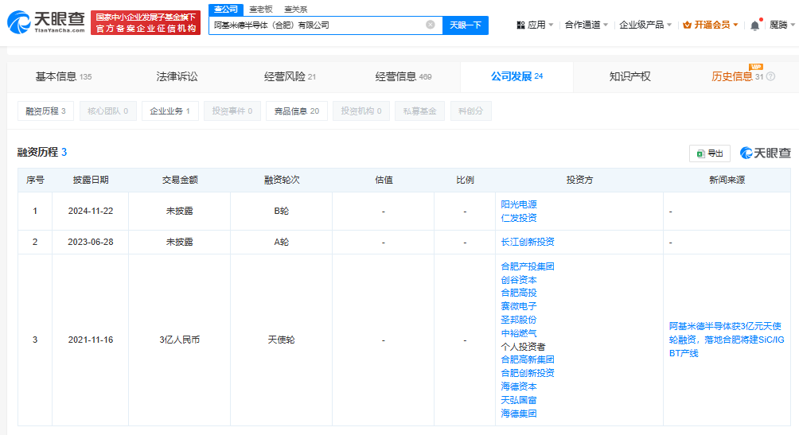Screen dimensions: 799x435
Task: Expand the 合作通道 dropdown
Action: 586,25
